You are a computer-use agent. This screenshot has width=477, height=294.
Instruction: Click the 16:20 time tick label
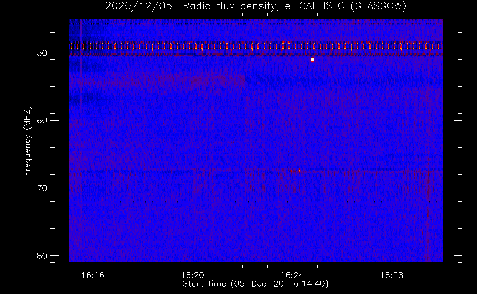pyautogui.click(x=193, y=275)
